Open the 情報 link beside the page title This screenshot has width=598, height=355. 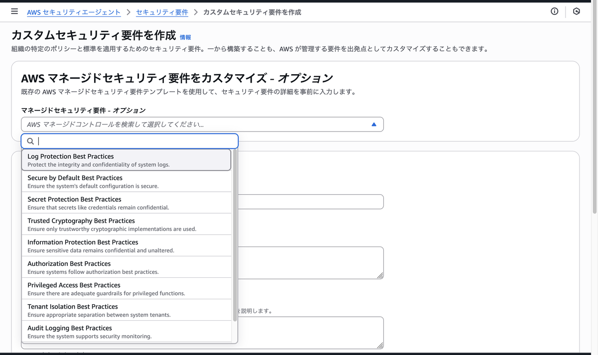tap(185, 37)
